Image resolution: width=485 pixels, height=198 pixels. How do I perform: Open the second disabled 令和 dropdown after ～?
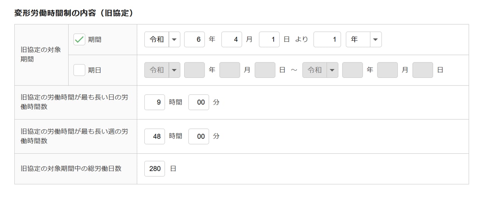[x=320, y=70]
